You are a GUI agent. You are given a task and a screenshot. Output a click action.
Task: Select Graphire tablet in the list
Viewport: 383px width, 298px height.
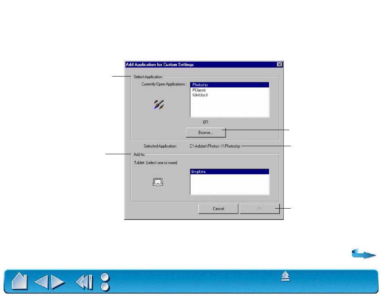pyautogui.click(x=229, y=172)
